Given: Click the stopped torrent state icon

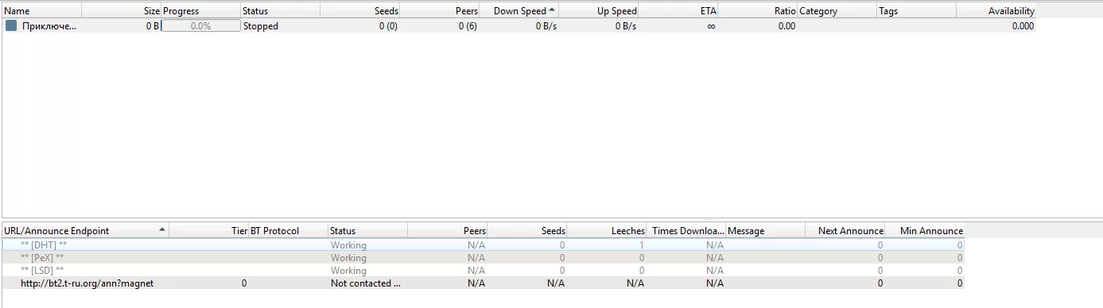Looking at the screenshot, I should pyautogui.click(x=11, y=26).
